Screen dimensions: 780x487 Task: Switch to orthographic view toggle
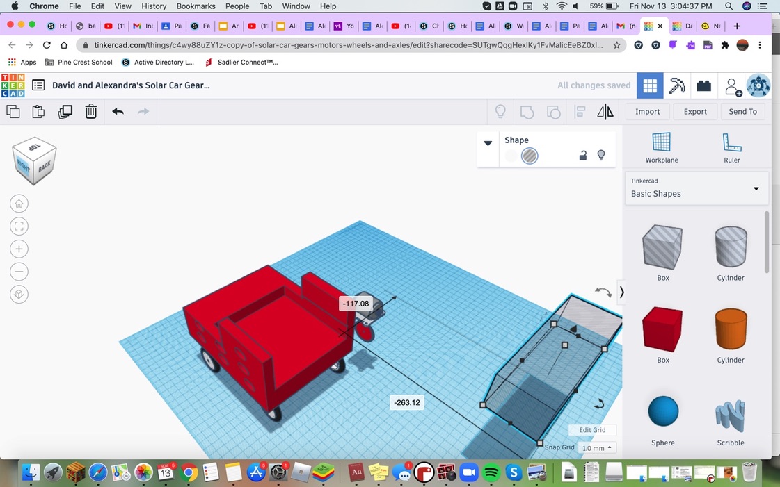click(19, 295)
